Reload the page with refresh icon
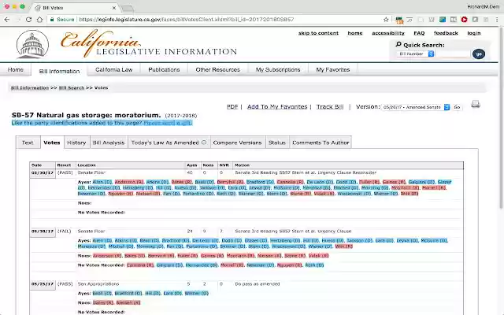Viewport: 504px width, 315px height. (x=28, y=20)
